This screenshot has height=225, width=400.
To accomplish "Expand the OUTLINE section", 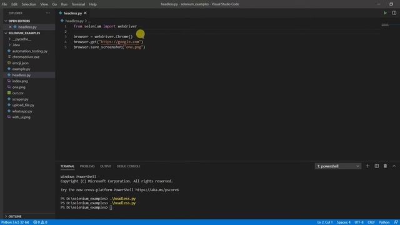I will (15, 216).
